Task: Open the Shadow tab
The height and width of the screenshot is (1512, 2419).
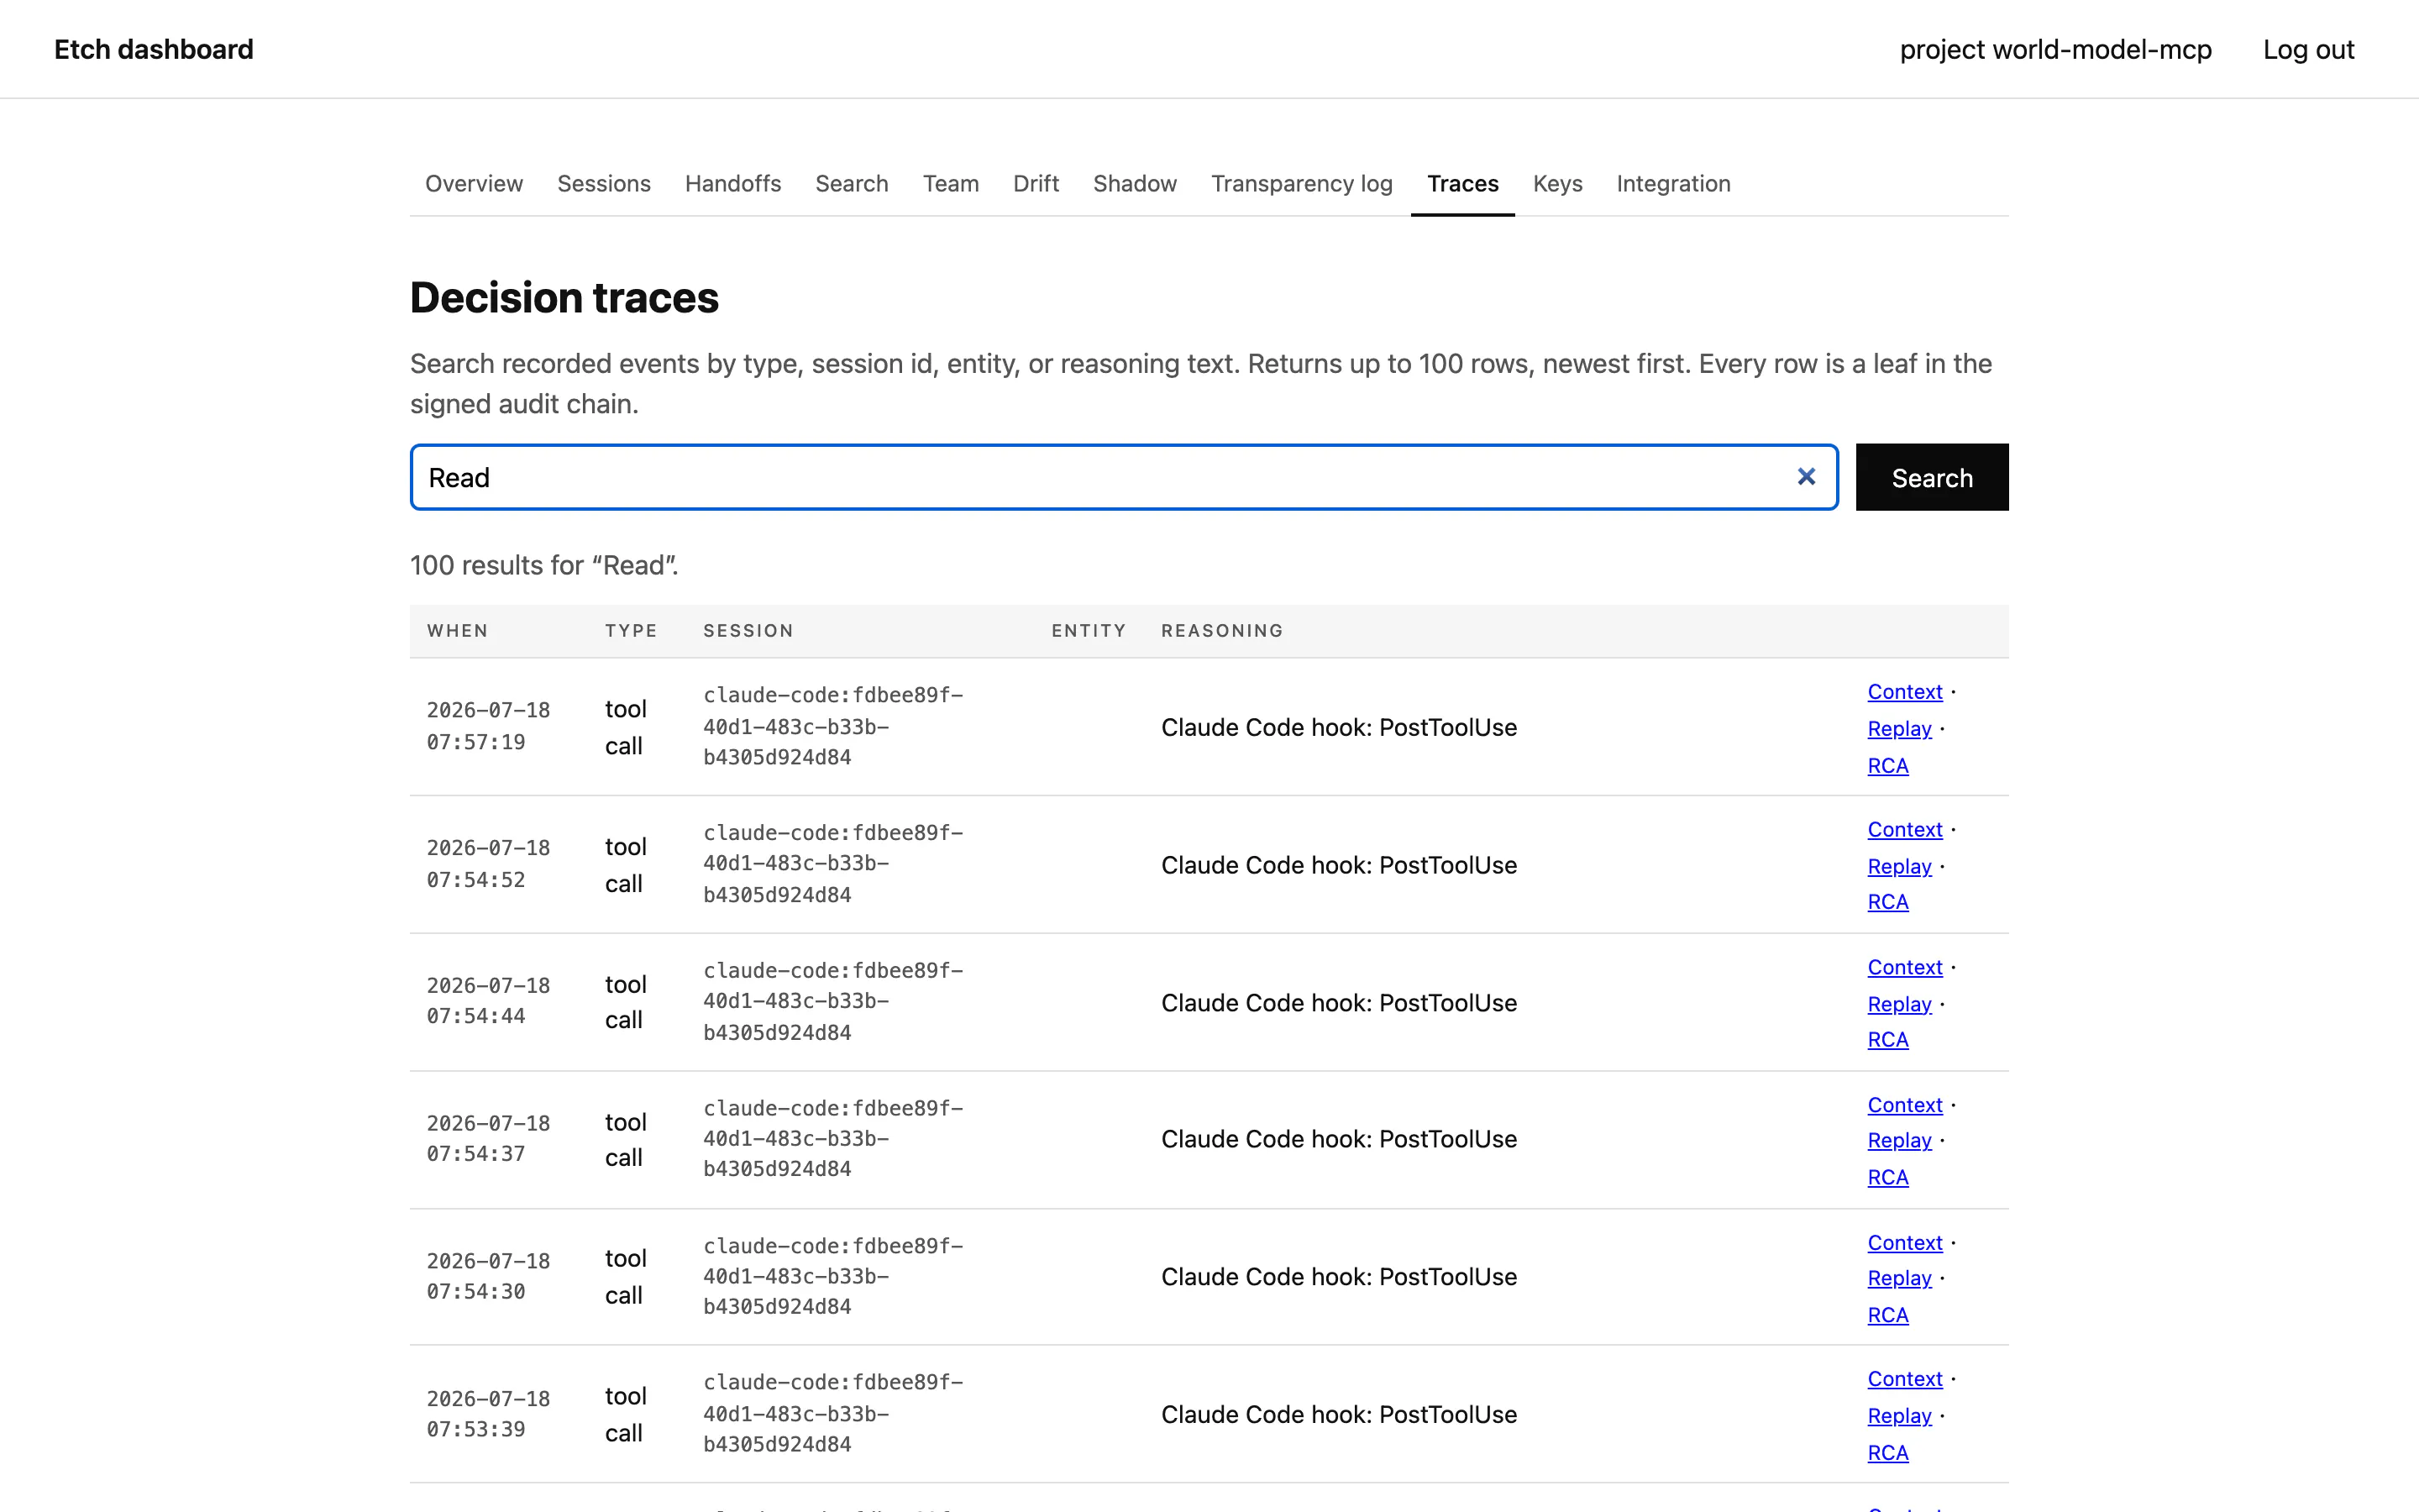Action: [x=1135, y=184]
